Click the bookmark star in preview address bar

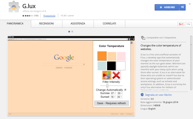click(127, 39)
